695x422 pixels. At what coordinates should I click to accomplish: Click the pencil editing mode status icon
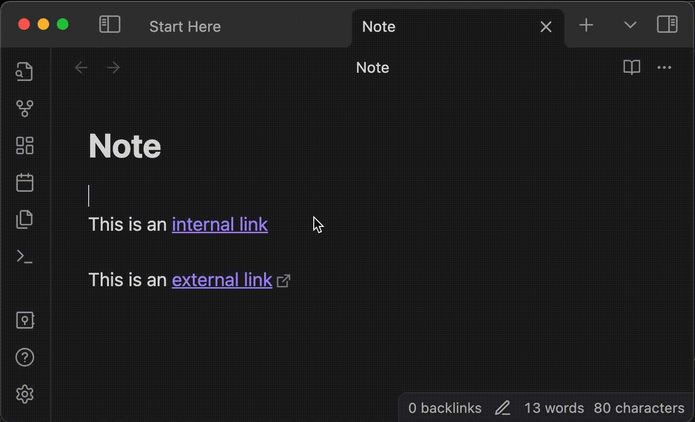pos(503,408)
